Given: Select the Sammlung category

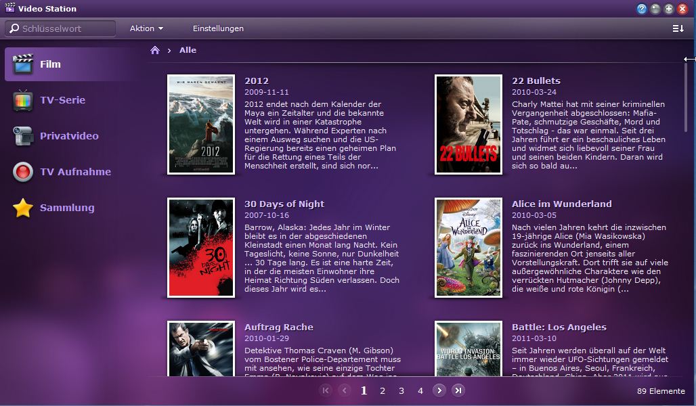Looking at the screenshot, I should click(71, 208).
